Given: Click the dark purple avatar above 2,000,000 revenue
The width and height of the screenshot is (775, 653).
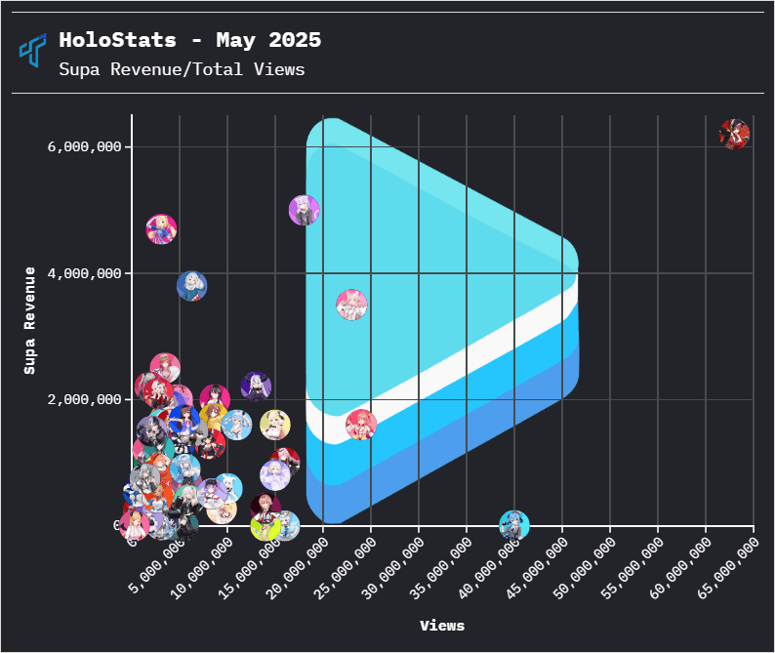Looking at the screenshot, I should [256, 387].
